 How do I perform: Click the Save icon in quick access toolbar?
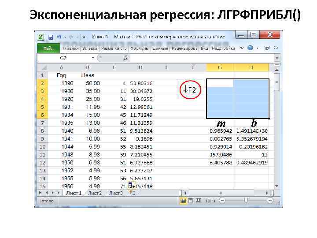51,37
